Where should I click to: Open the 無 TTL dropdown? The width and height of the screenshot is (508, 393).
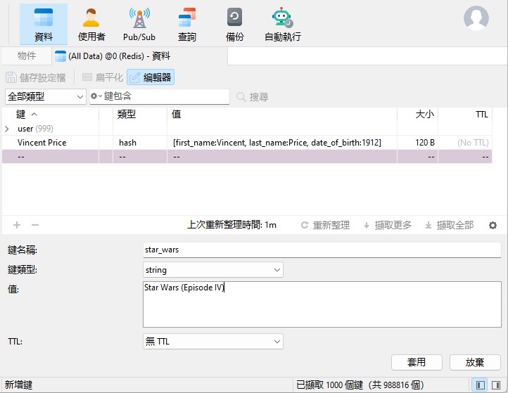[212, 342]
